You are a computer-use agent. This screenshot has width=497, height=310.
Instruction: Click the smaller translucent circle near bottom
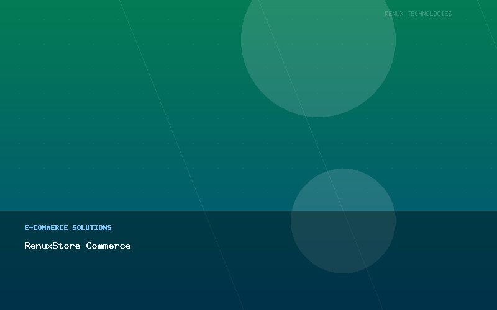(x=343, y=221)
